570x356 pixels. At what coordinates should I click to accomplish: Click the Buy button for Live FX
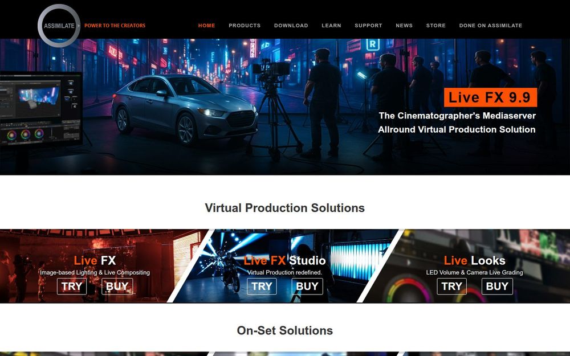(117, 287)
